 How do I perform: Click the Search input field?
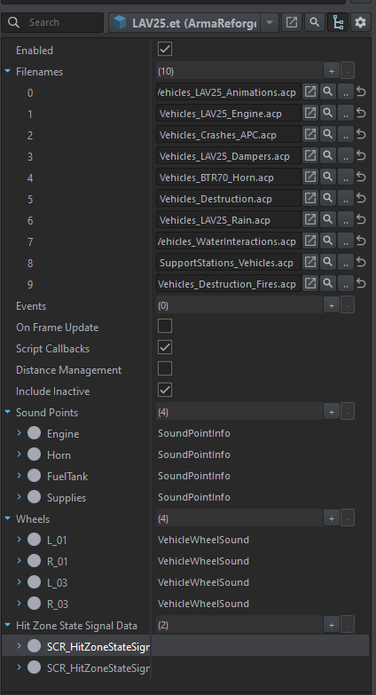tap(52, 22)
